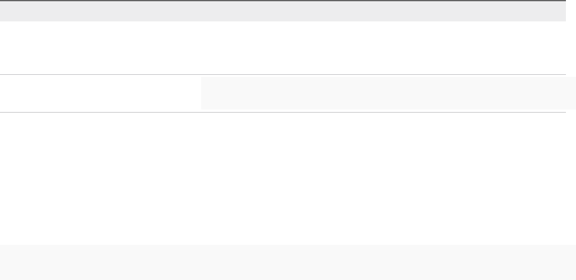
Task: Click the gray table header bar
Action: (x=283, y=11)
